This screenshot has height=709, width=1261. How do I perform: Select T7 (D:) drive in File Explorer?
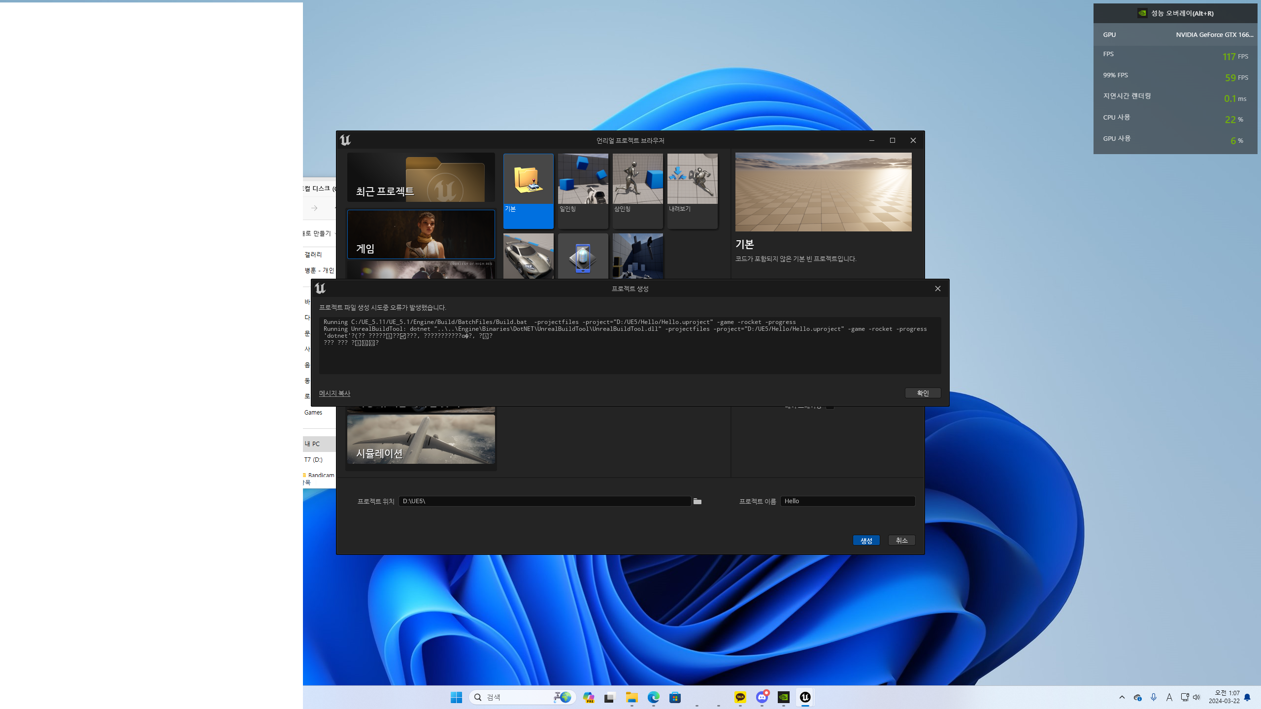click(313, 460)
